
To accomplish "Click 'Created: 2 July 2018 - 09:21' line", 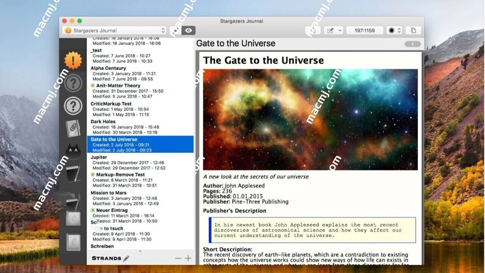I will (121, 145).
